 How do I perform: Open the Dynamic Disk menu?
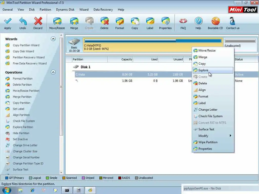point(65,10)
